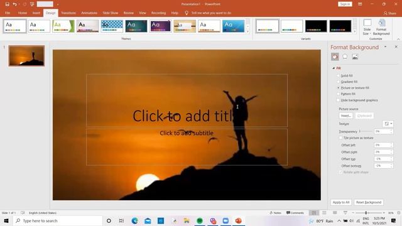Image resolution: width=402 pixels, height=226 pixels.
Task: Click the Undo arrow icon
Action: point(14,4)
